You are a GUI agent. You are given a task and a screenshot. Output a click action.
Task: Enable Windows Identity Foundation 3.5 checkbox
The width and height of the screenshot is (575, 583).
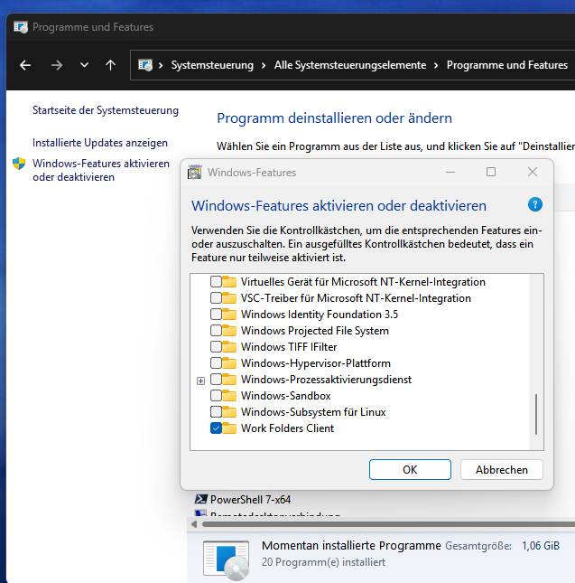pos(216,315)
